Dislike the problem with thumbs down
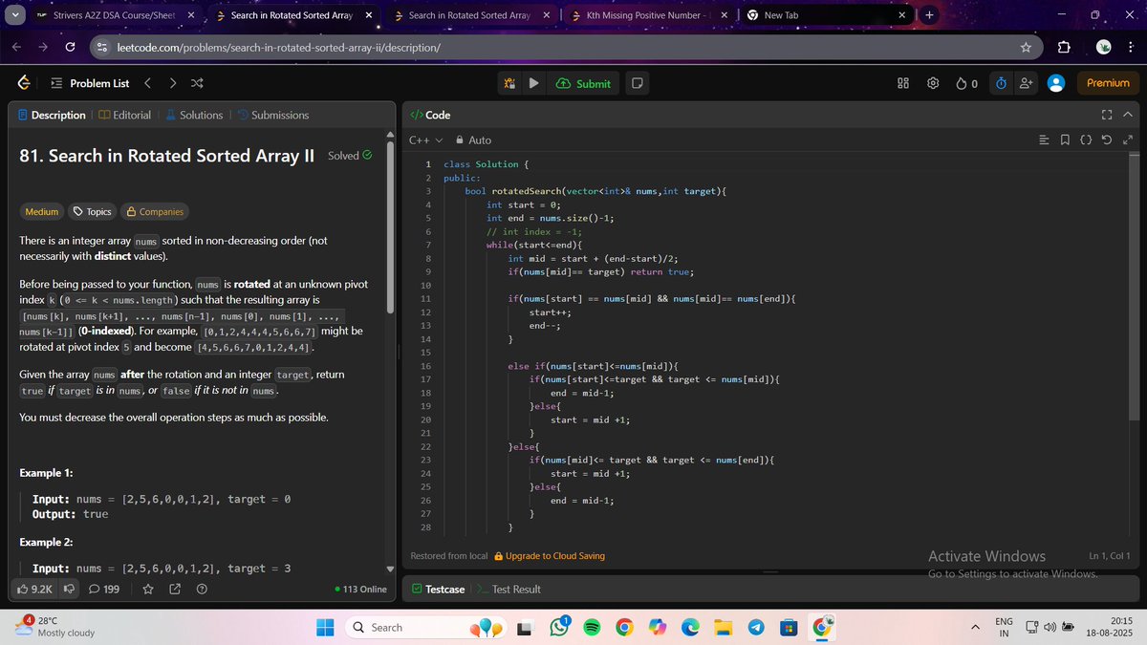 pyautogui.click(x=69, y=589)
